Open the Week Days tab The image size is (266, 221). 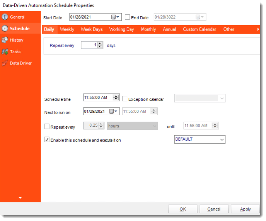pos(92,29)
